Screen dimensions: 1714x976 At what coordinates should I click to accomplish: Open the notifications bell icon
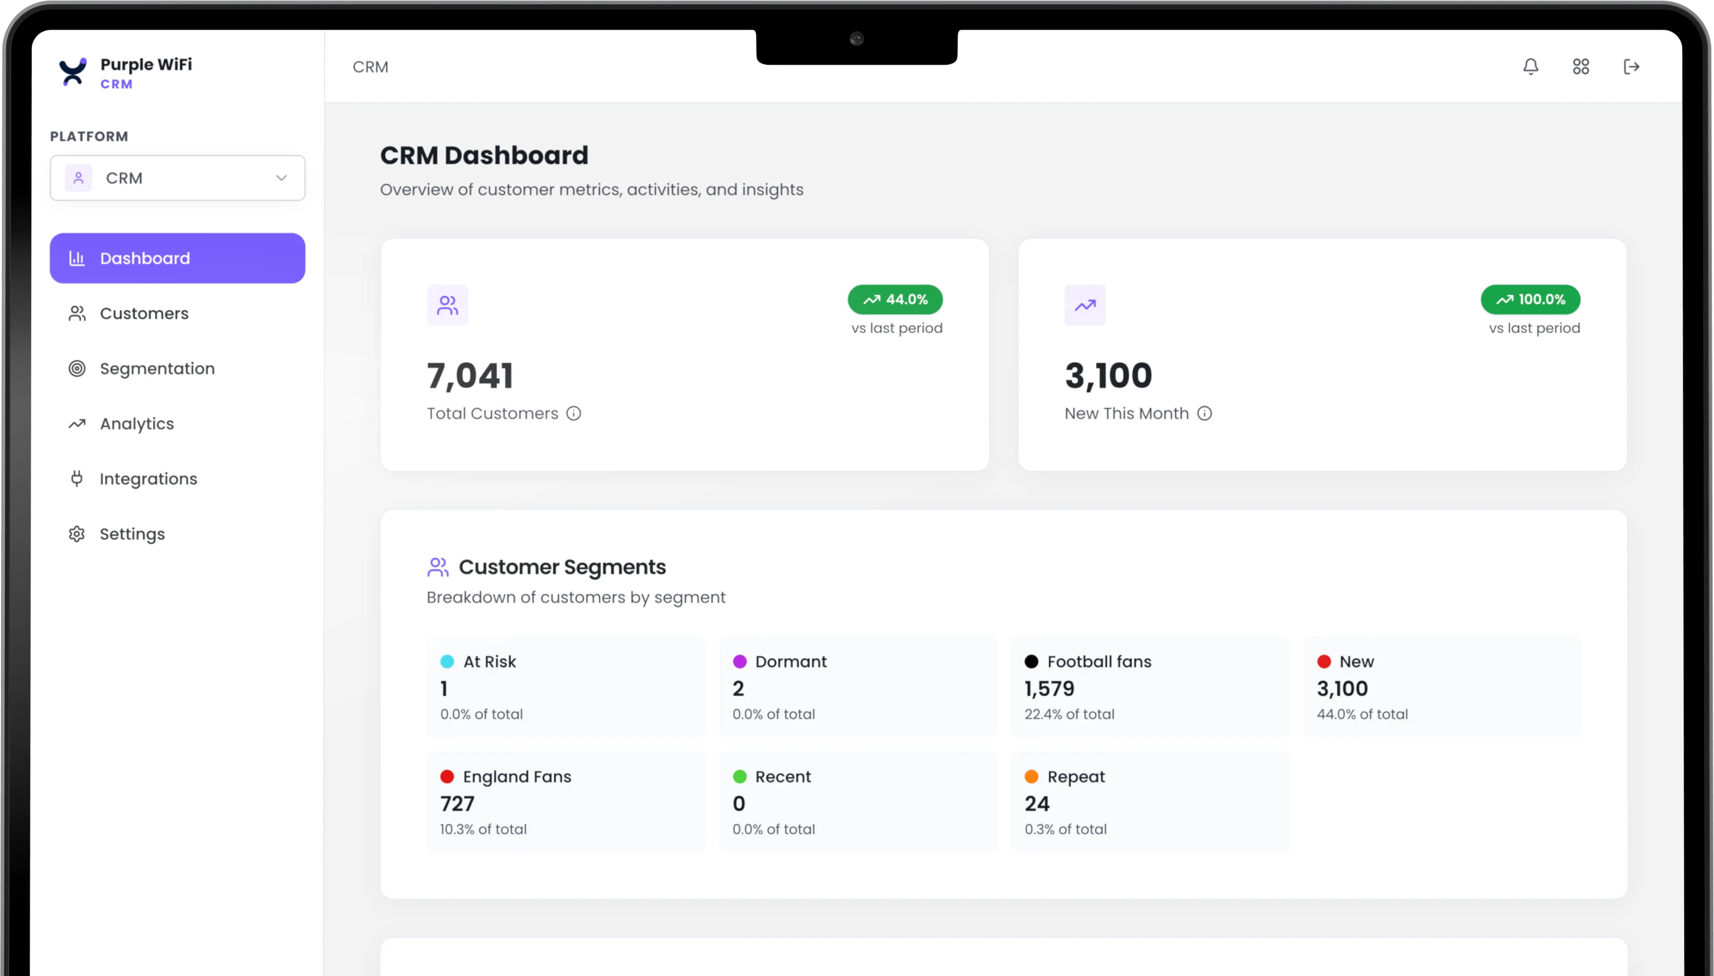pos(1530,67)
